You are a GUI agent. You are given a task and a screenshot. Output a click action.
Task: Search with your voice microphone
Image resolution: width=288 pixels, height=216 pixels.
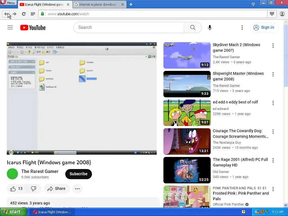(210, 28)
